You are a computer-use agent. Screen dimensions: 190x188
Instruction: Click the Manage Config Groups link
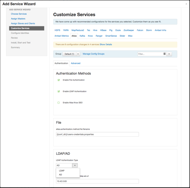click(x=93, y=54)
